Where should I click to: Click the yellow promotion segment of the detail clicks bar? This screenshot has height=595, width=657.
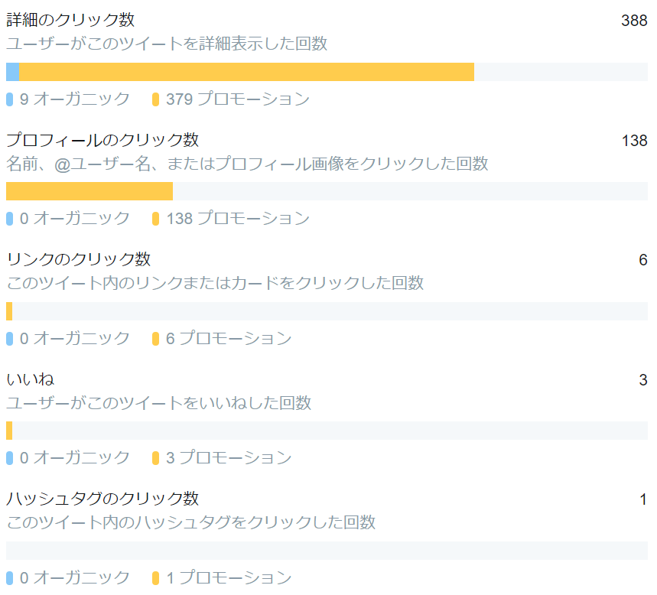click(246, 72)
